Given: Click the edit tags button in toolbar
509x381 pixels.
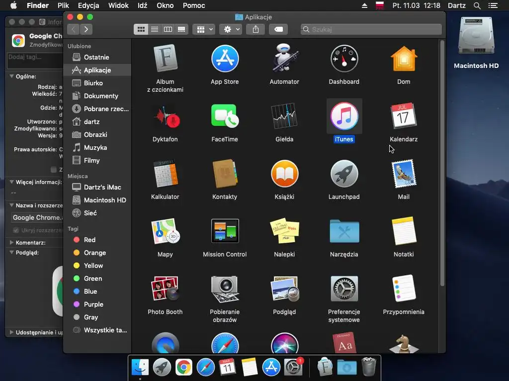Looking at the screenshot, I should click(x=278, y=29).
